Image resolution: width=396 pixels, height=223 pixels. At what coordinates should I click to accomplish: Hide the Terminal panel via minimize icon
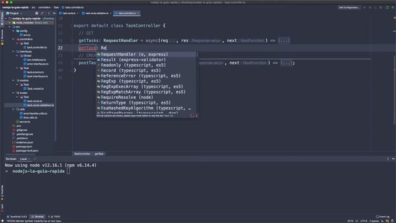tap(394, 159)
